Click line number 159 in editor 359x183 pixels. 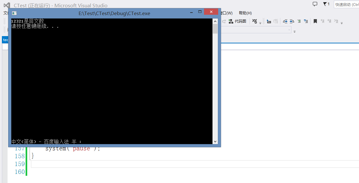20,164
